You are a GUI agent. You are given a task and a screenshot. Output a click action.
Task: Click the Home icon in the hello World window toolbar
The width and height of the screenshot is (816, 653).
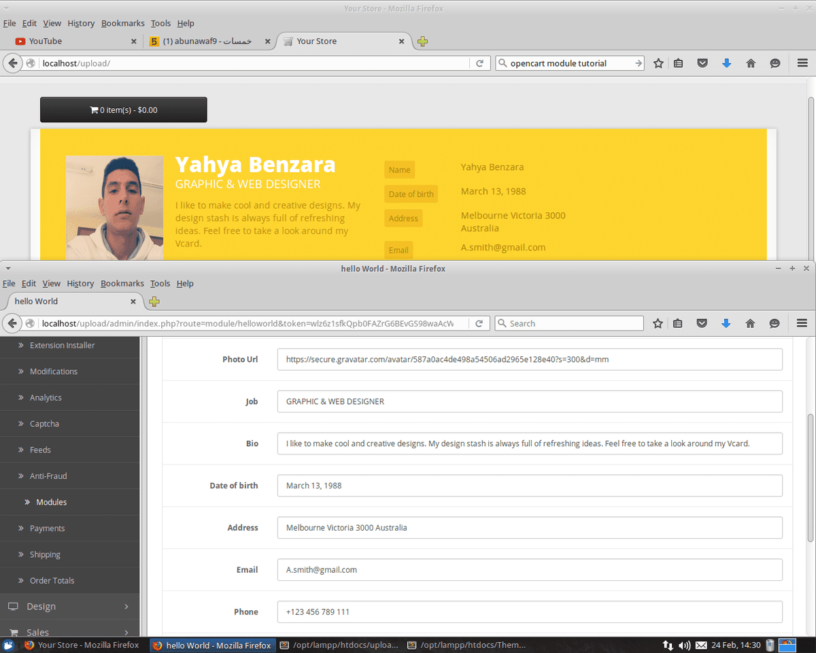(x=750, y=324)
